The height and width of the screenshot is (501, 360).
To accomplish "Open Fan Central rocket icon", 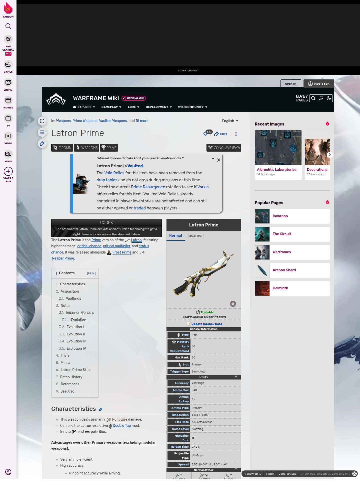I will coord(8,39).
